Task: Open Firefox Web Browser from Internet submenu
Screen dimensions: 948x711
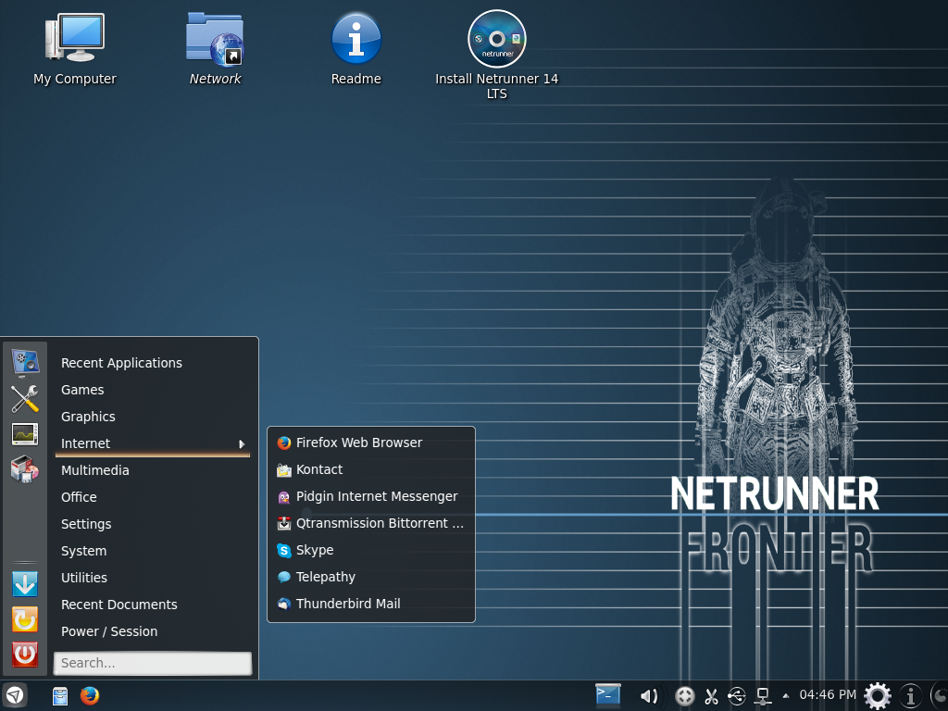Action: pos(358,443)
